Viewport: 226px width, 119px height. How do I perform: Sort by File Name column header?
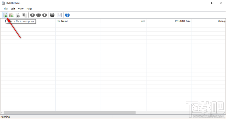pyautogui.click(x=78, y=21)
